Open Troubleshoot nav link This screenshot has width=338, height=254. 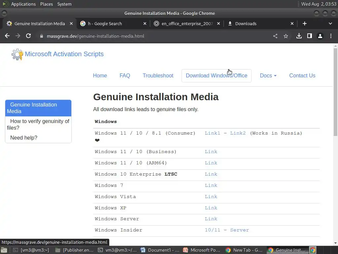tap(158, 76)
